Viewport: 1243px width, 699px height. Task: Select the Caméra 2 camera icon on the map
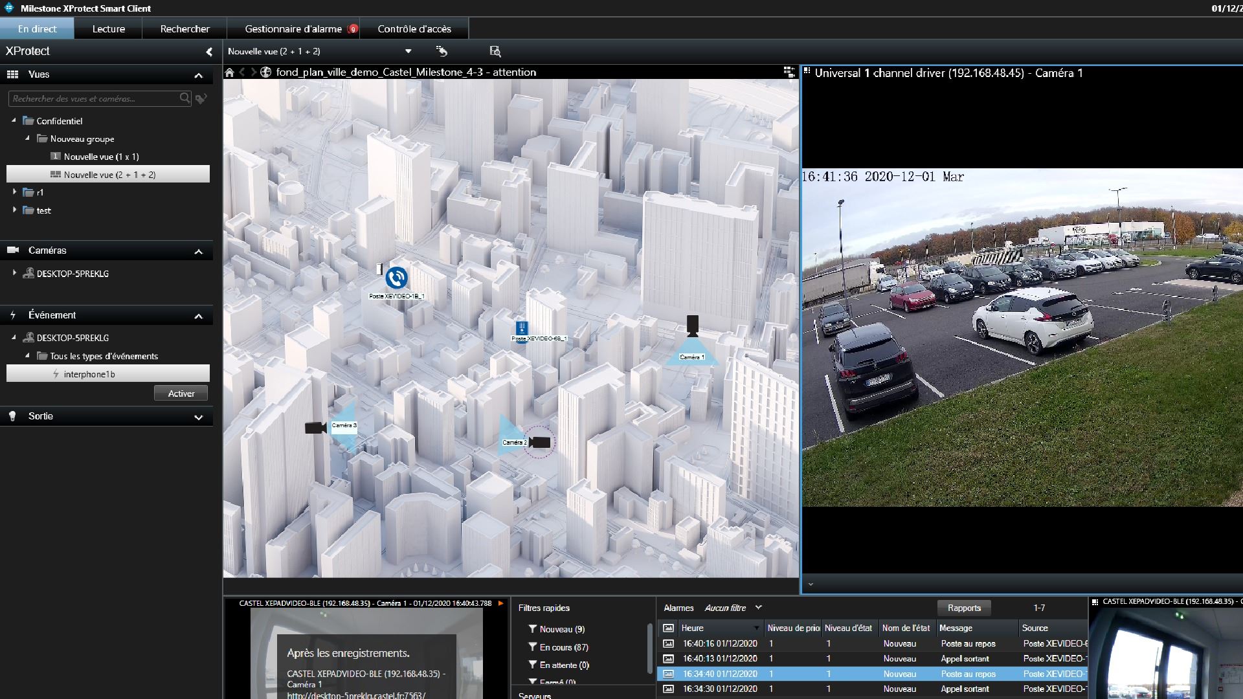pos(540,443)
